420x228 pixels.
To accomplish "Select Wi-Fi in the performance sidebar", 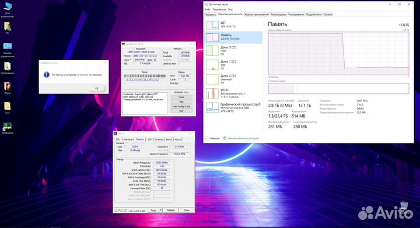I will [233, 93].
